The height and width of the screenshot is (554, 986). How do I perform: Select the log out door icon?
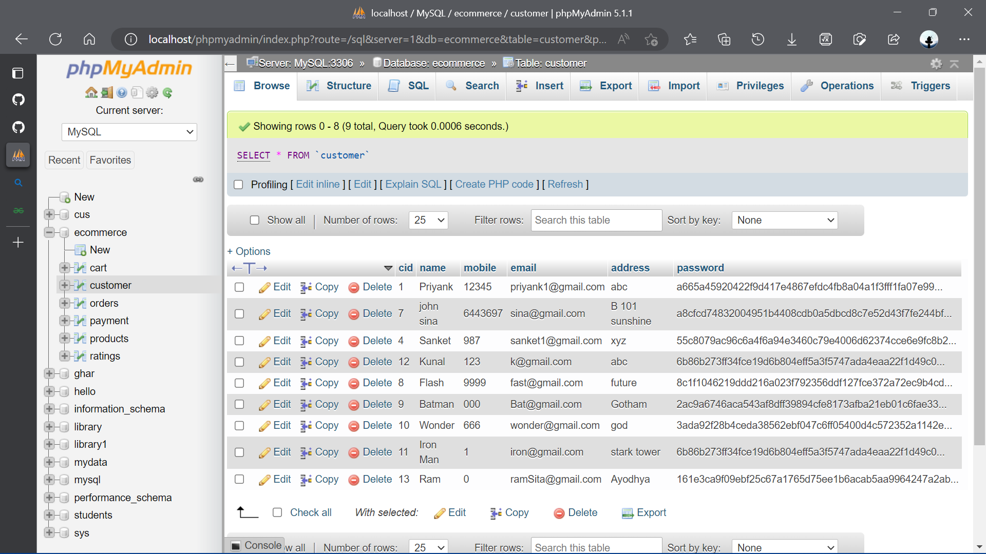pyautogui.click(x=107, y=92)
